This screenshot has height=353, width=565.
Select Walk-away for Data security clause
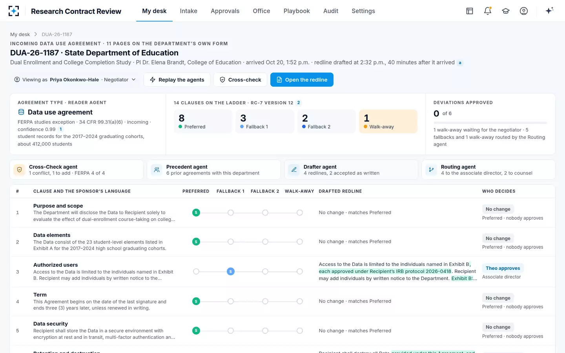click(x=300, y=331)
